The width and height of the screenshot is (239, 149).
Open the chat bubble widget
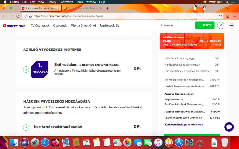pos(229,127)
